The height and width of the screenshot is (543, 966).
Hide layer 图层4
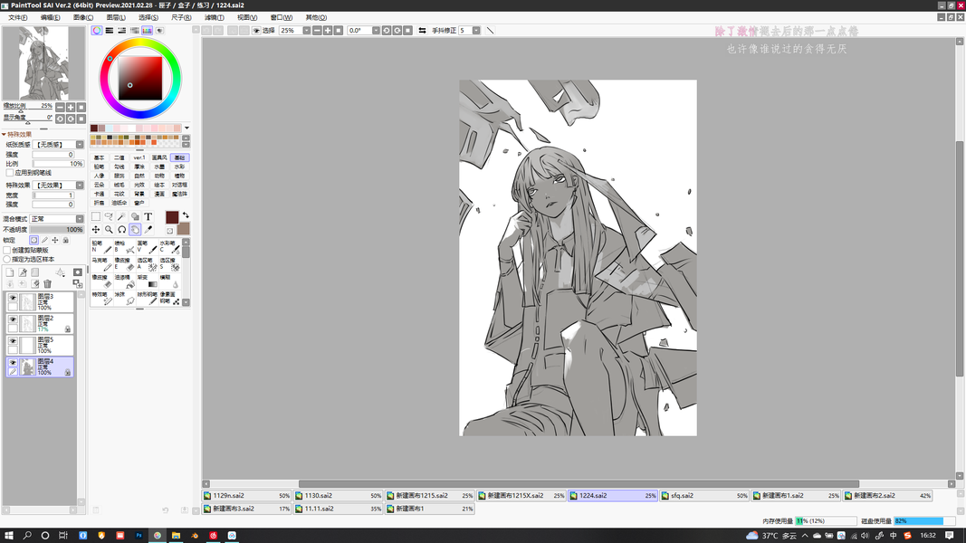point(13,363)
